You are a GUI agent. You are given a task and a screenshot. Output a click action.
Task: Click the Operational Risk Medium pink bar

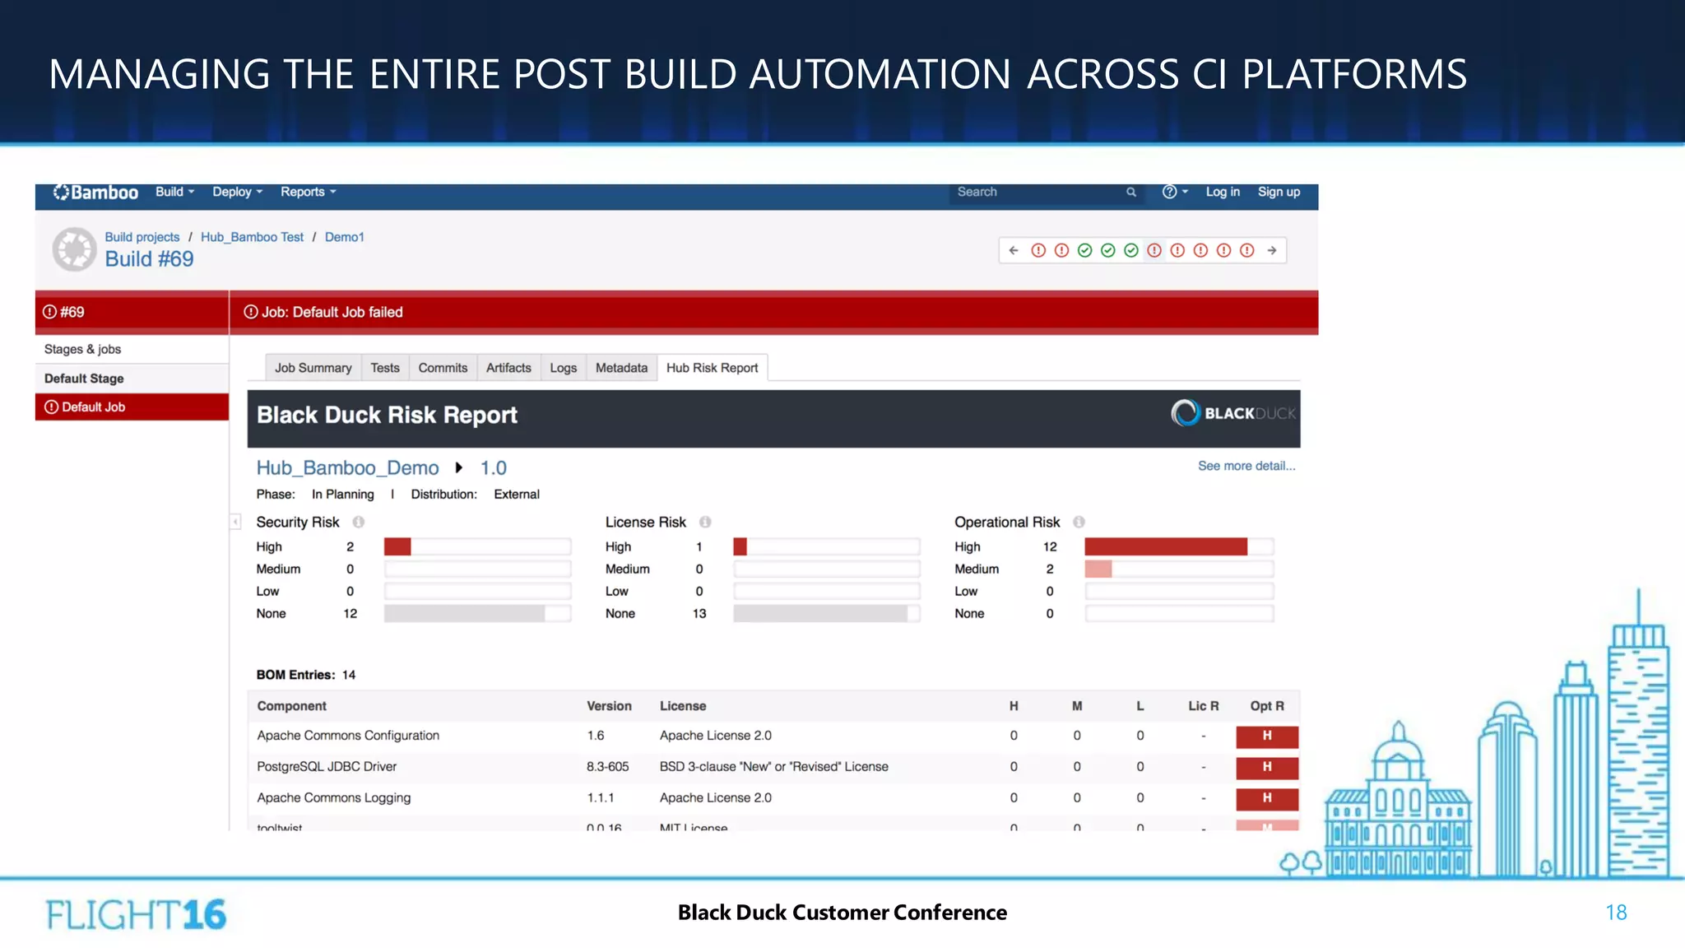[1098, 569]
